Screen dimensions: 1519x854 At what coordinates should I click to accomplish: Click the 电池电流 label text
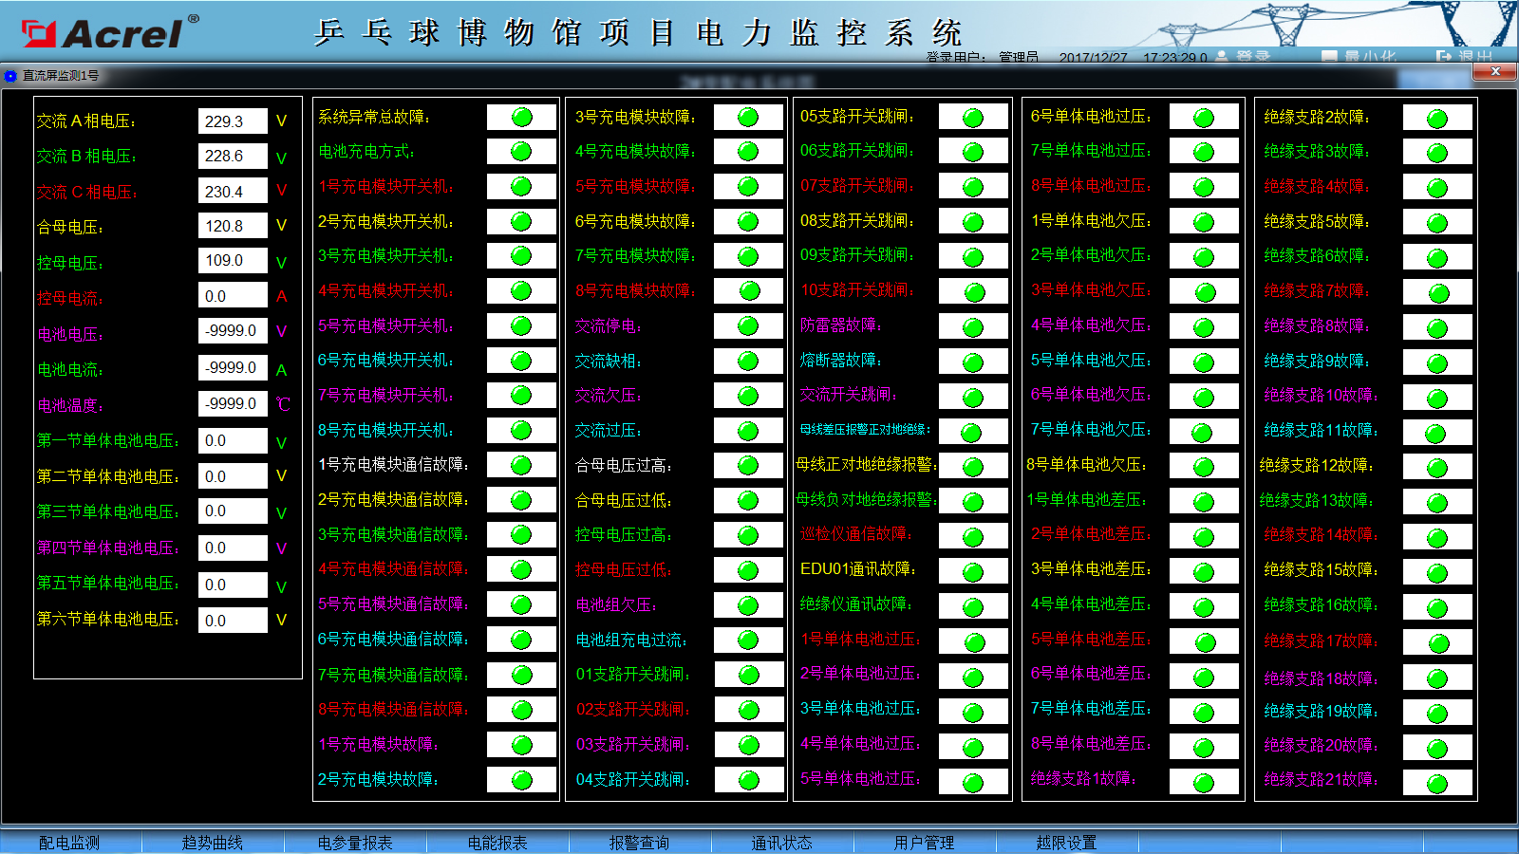click(70, 369)
